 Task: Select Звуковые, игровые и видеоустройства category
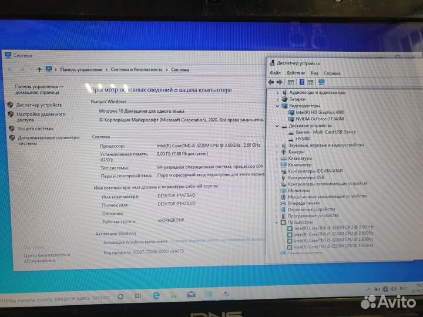click(x=326, y=146)
